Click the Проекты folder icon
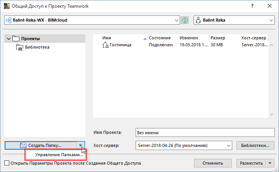The image size is (279, 172). (x=16, y=39)
